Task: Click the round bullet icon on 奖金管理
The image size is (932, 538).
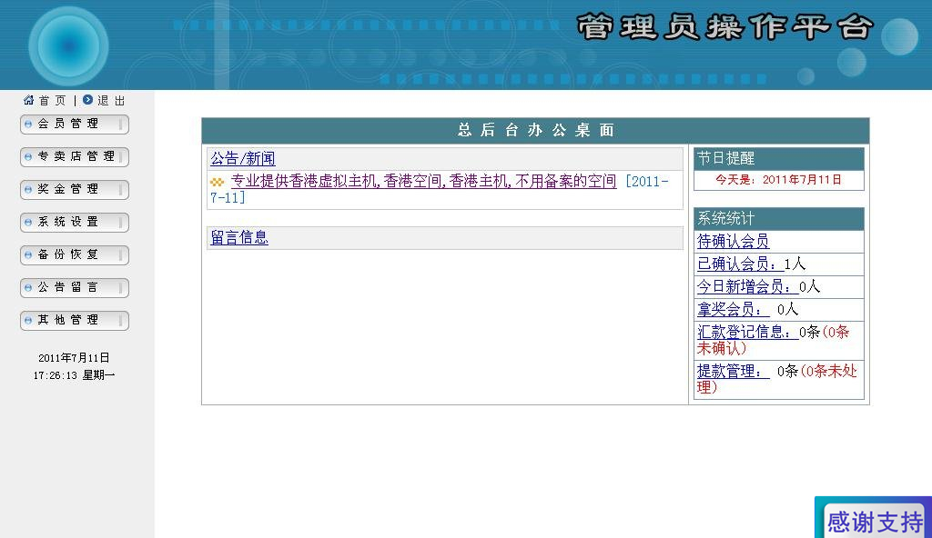Action: point(28,189)
